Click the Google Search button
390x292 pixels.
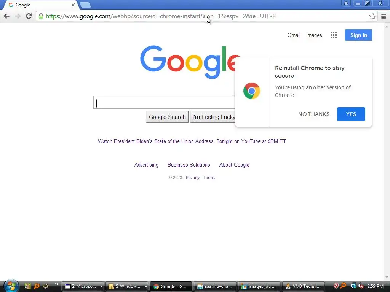click(x=167, y=117)
